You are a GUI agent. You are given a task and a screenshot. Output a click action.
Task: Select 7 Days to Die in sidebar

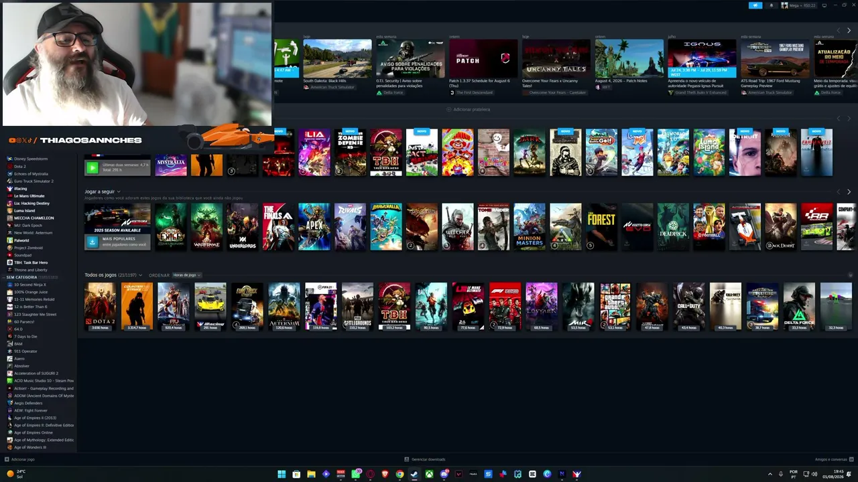click(25, 337)
